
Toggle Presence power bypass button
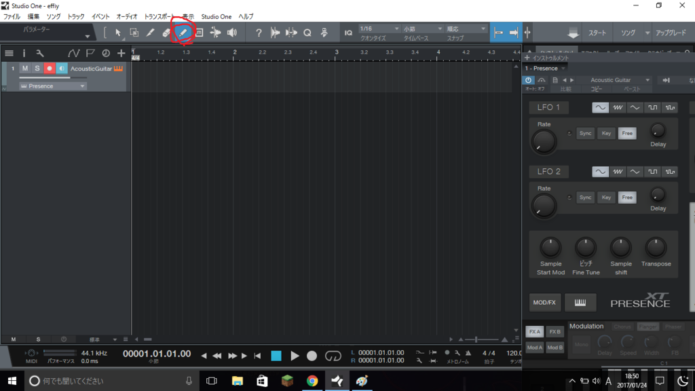[528, 80]
